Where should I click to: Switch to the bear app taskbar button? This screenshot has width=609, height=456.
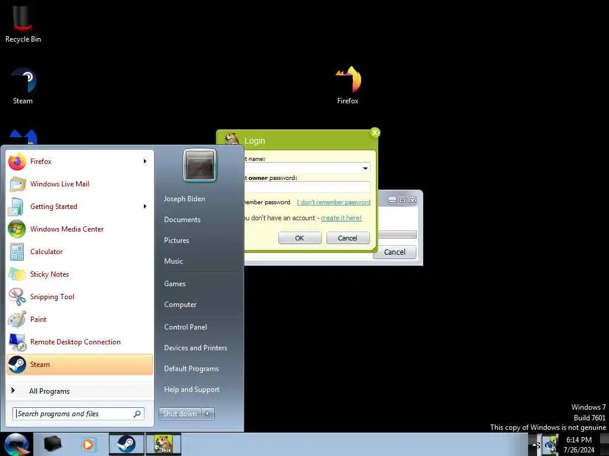(164, 444)
